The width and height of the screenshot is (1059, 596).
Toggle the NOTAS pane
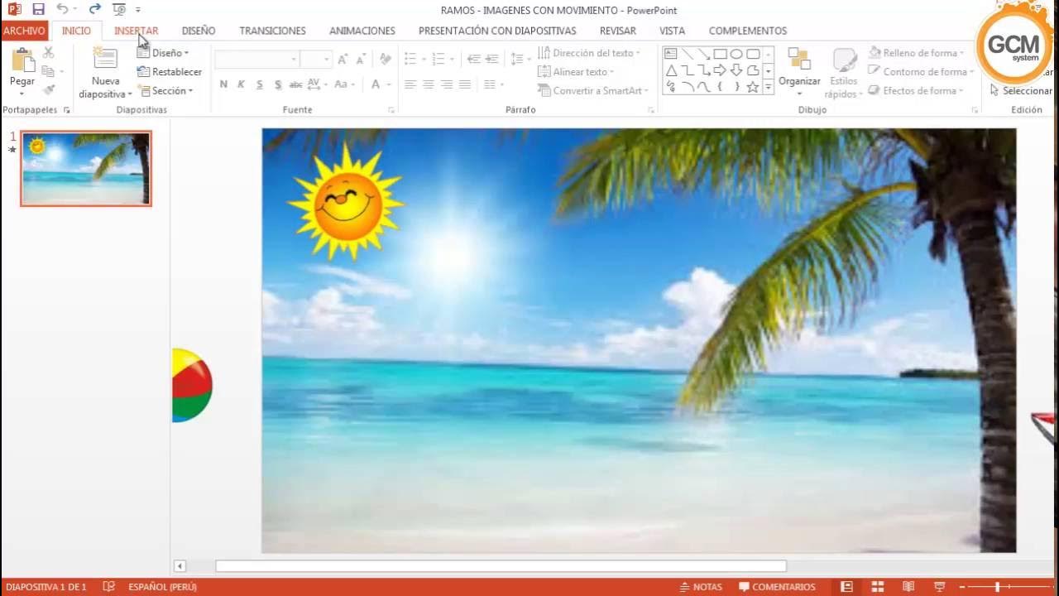(700, 586)
